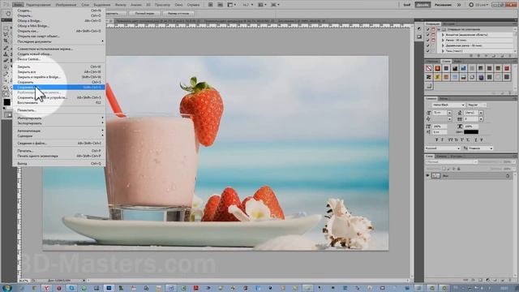Select the Crop tool

point(6,41)
